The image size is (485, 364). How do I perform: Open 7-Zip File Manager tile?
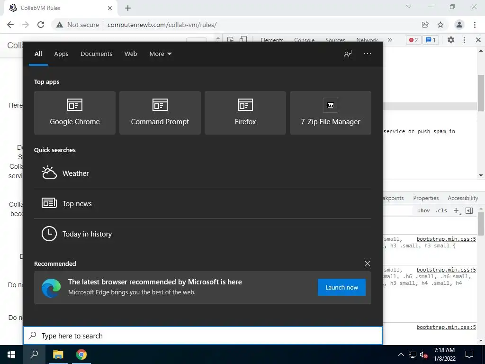click(x=330, y=113)
